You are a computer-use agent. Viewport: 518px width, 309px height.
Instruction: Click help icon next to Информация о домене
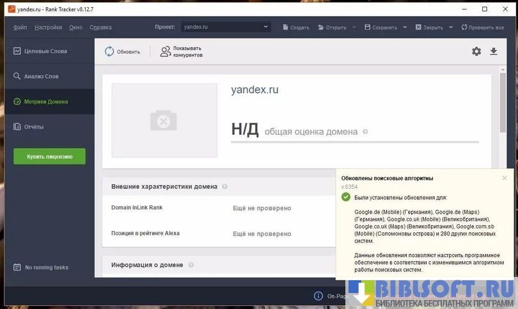[191, 265]
